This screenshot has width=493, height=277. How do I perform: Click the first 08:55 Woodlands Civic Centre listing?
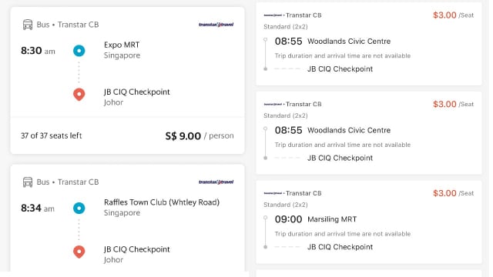(x=369, y=44)
